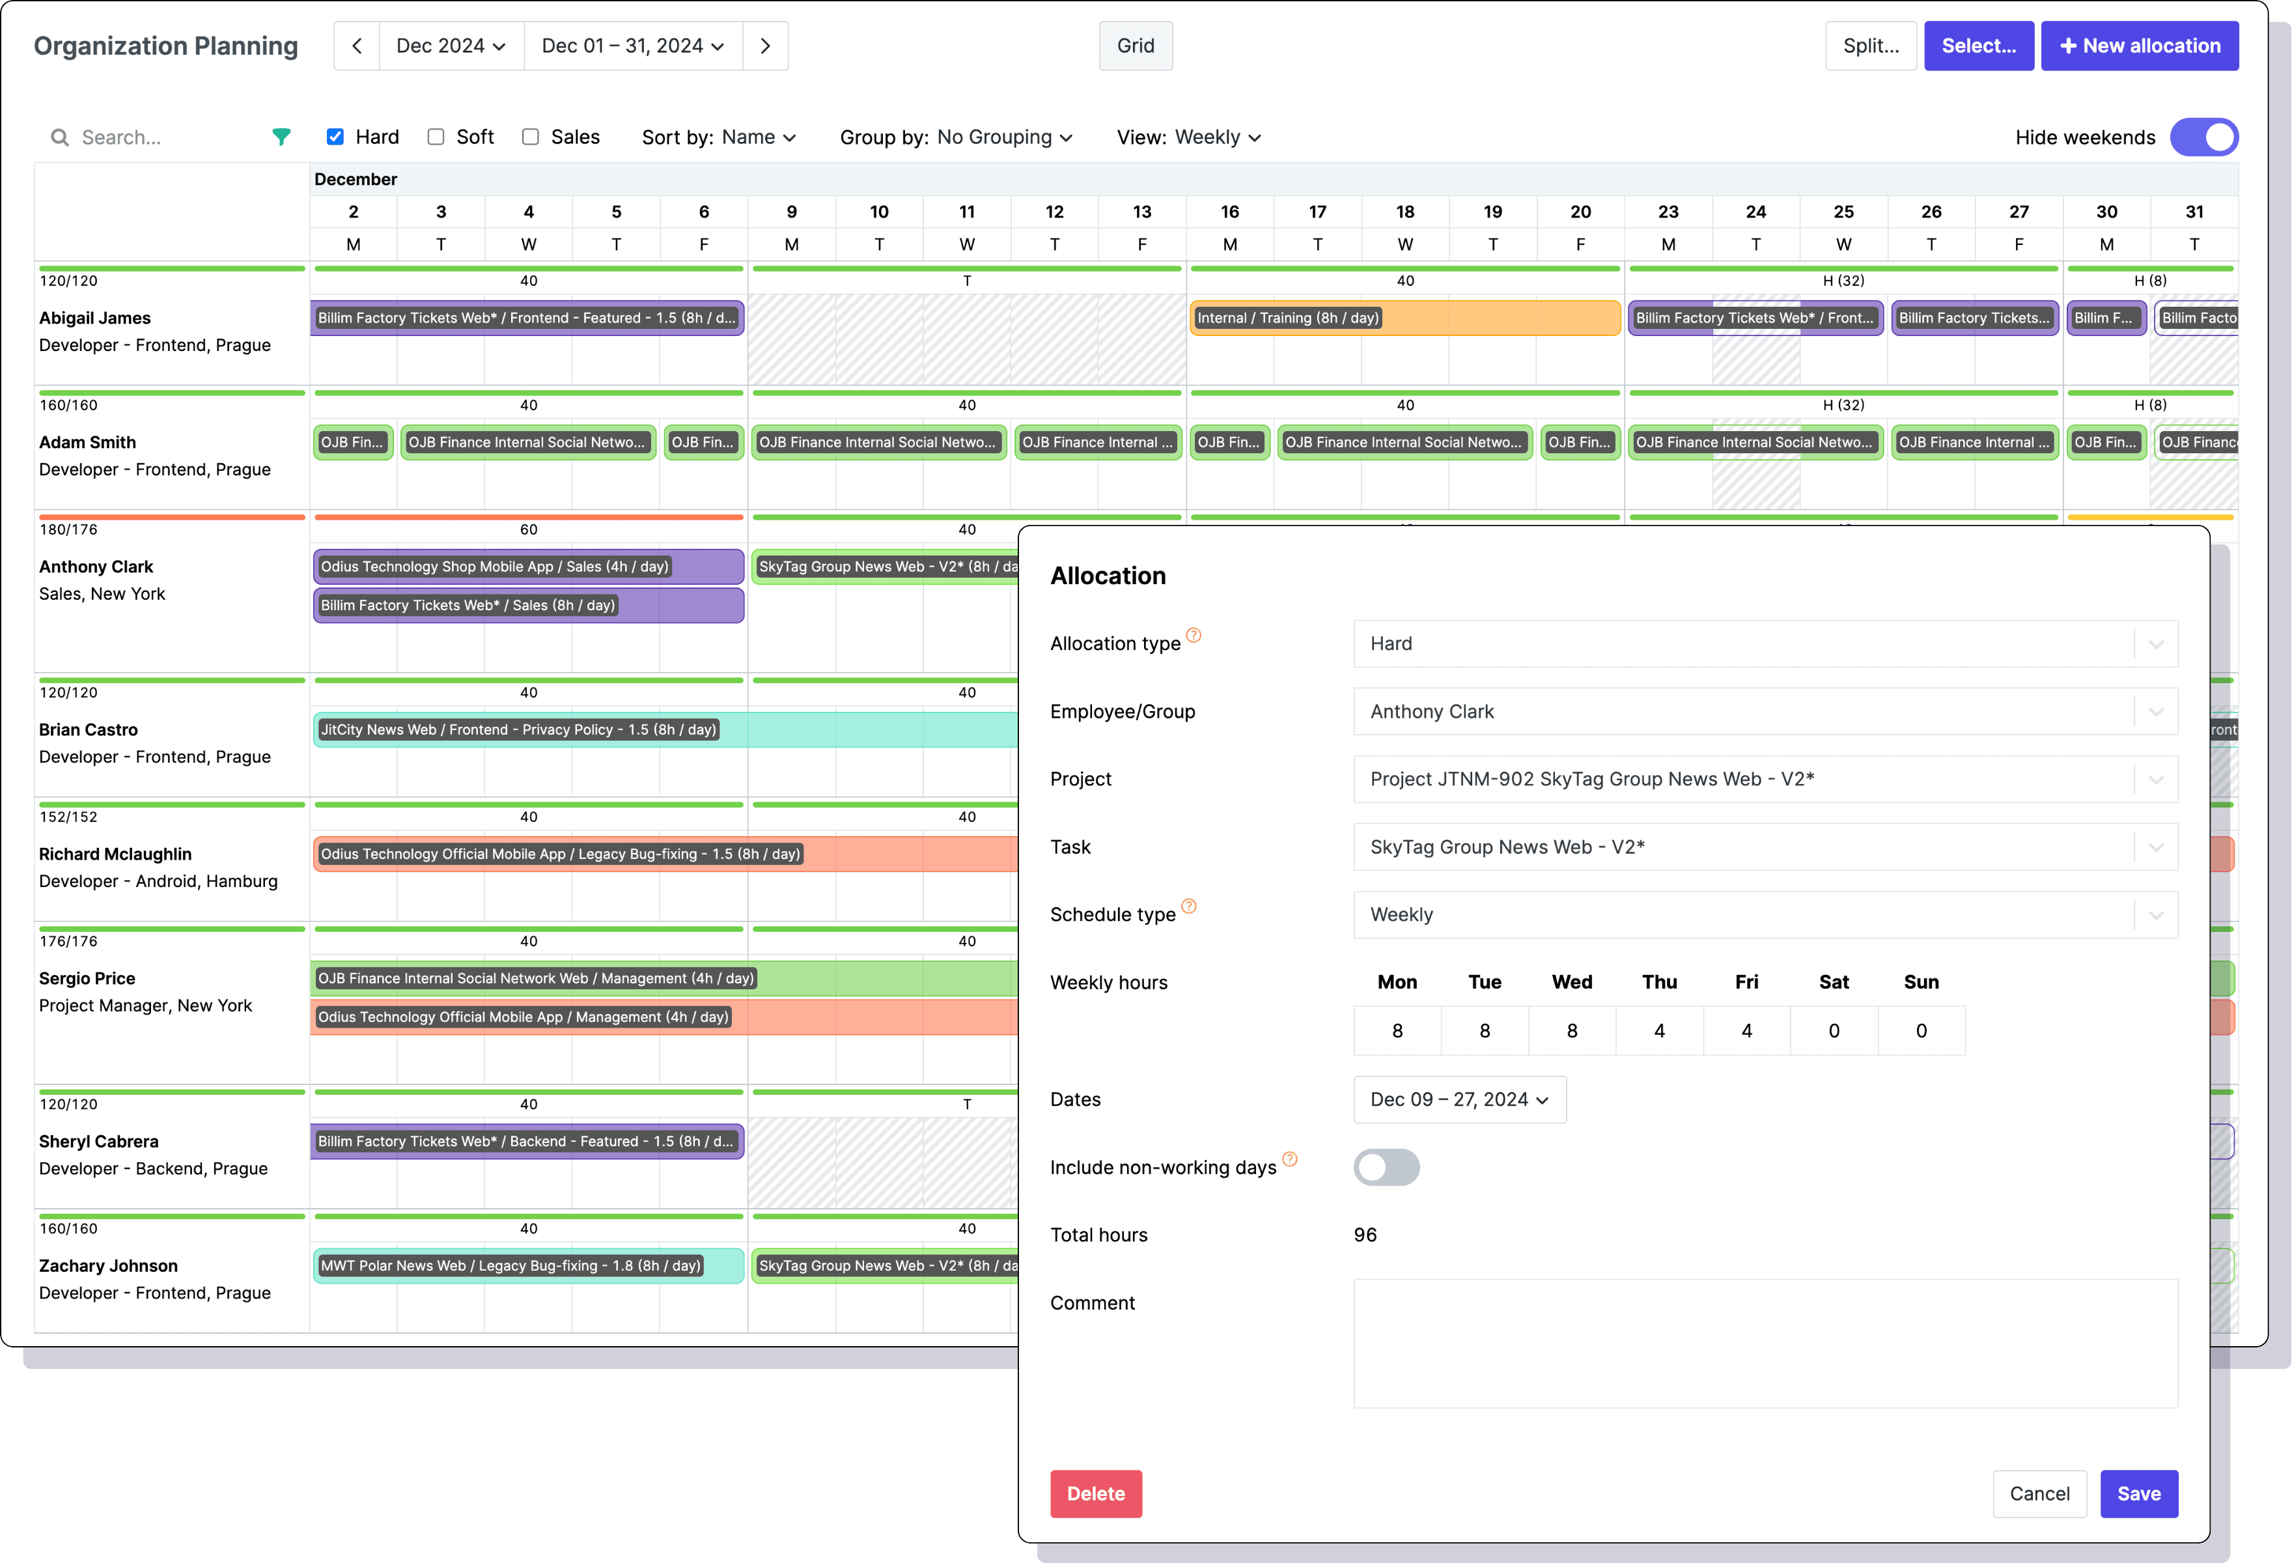Select Anthony Clark SkyTag Group allocation bar
This screenshot has width=2292, height=1563.
coord(886,567)
